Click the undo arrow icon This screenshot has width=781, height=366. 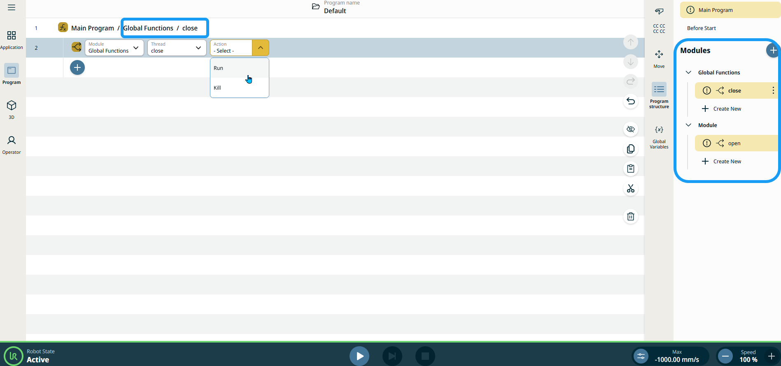coord(630,101)
